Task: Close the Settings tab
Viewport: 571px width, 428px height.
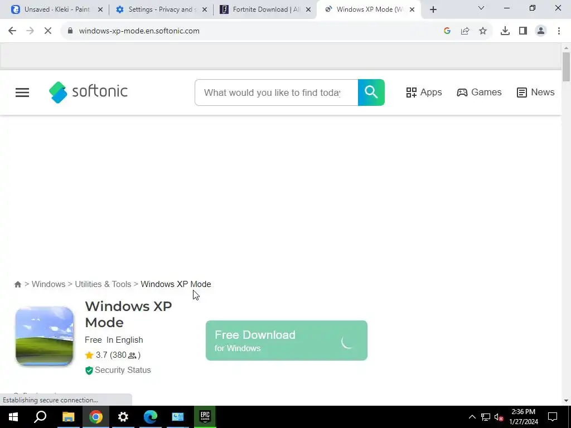Action: 205,10
